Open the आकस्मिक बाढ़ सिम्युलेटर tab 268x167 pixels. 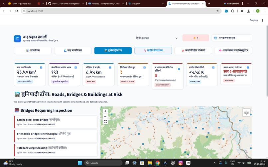pos(233,50)
